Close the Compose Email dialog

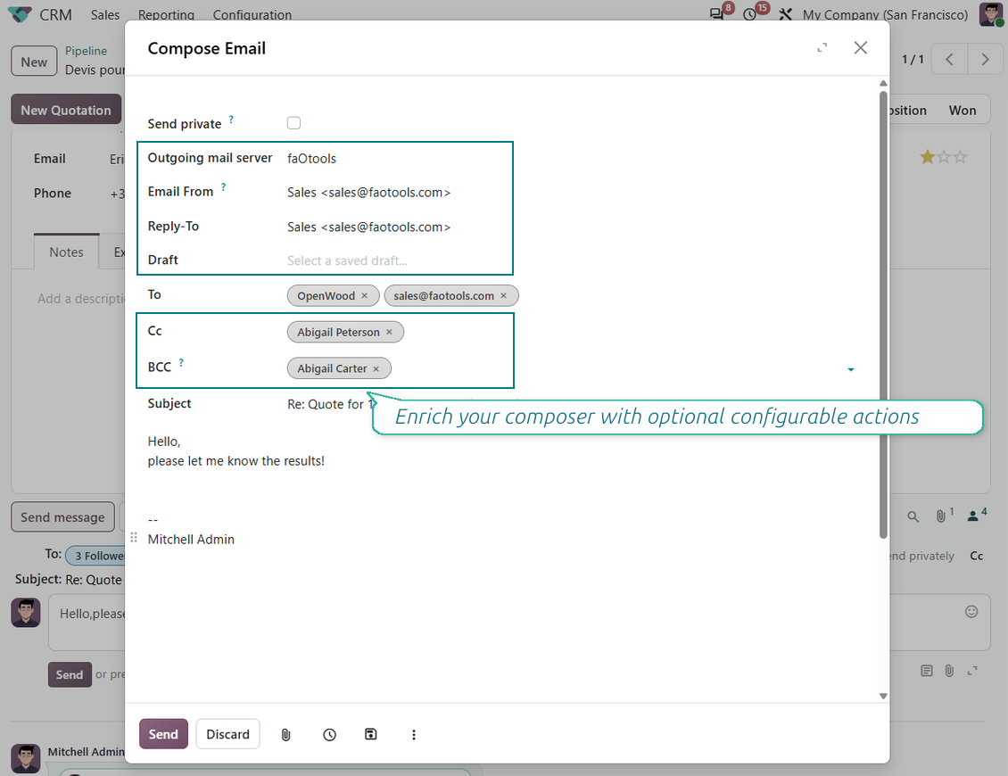pos(860,47)
